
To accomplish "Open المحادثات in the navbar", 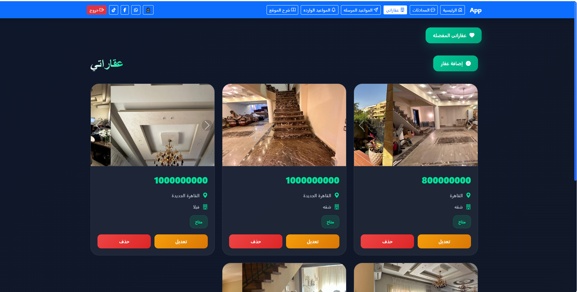I will pyautogui.click(x=424, y=10).
